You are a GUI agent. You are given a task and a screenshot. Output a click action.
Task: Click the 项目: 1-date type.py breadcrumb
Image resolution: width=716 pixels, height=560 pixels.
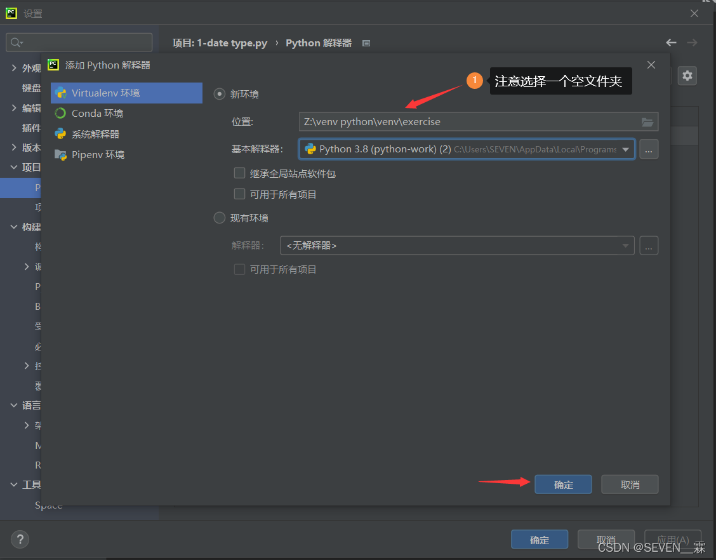coord(220,43)
